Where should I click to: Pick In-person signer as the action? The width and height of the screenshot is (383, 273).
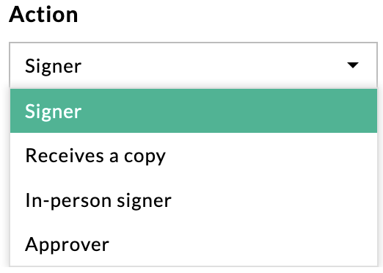[x=194, y=200]
